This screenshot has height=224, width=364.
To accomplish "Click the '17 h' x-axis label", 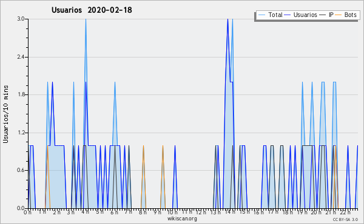I will point(273,212).
